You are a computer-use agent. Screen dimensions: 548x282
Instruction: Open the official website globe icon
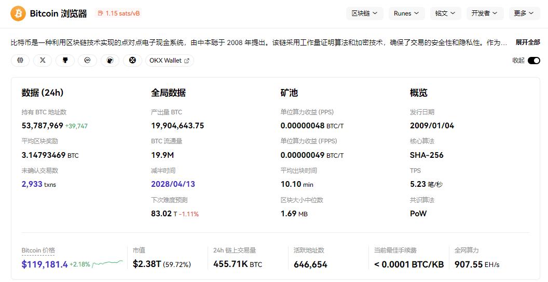point(20,61)
